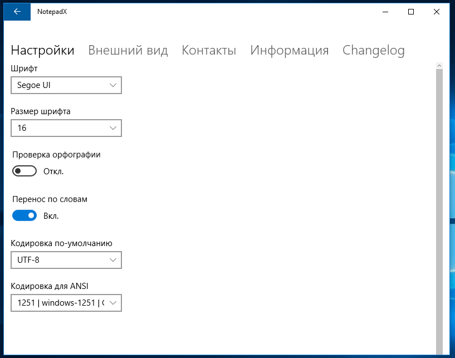Show the Информация tab
The width and height of the screenshot is (455, 358).
point(289,50)
